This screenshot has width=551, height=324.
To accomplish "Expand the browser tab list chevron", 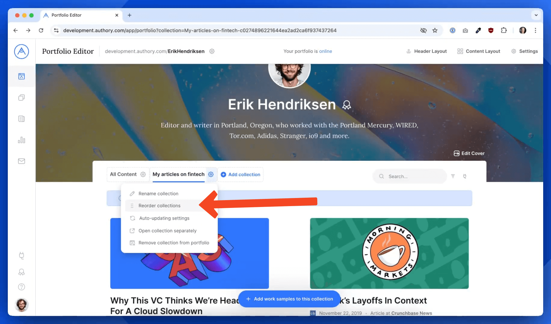I will (x=536, y=15).
